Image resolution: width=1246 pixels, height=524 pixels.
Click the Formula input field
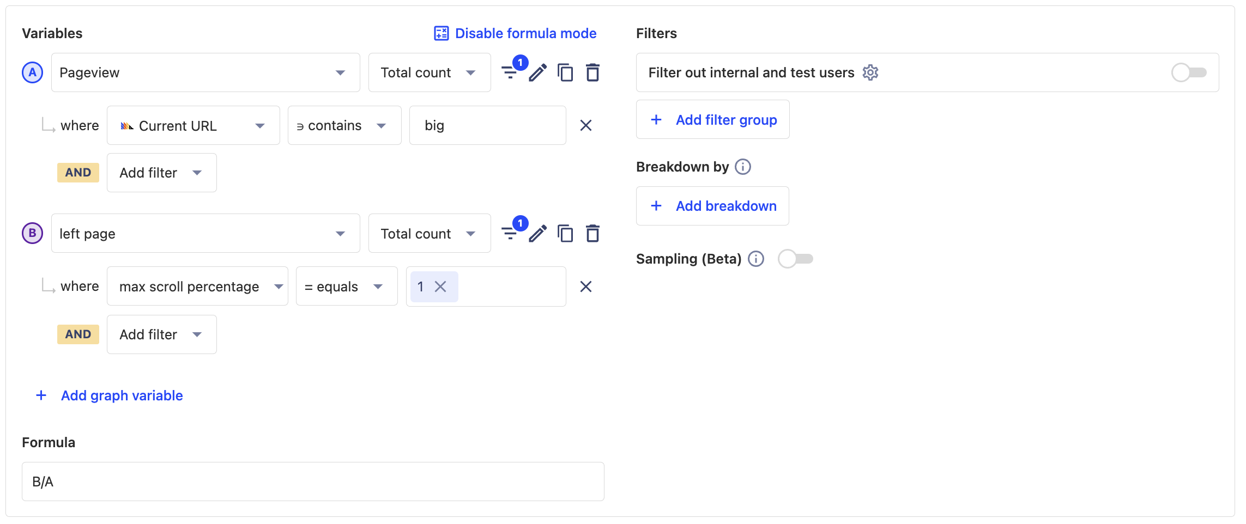pos(312,482)
